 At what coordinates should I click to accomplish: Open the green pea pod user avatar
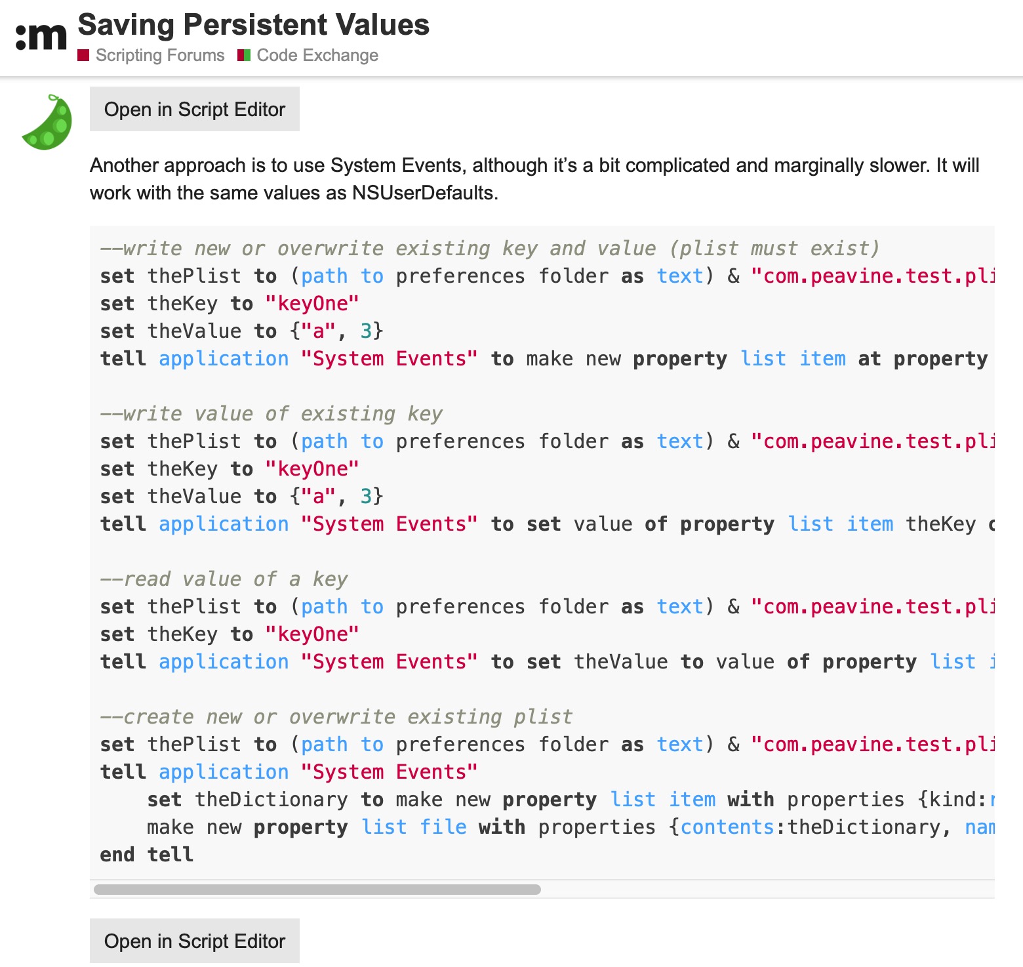pos(48,123)
